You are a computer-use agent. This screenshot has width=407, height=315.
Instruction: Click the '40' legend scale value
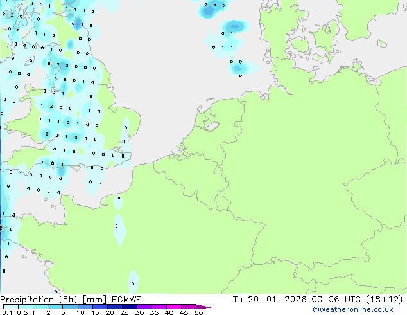tap(169, 312)
